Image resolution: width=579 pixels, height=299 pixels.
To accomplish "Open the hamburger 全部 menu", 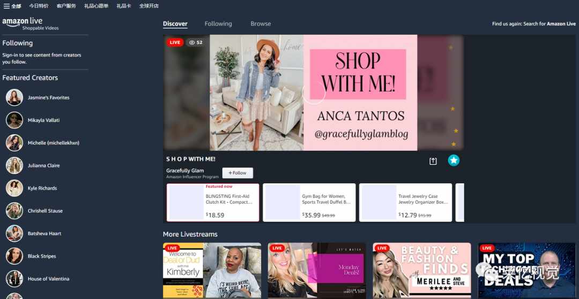I will pos(12,6).
